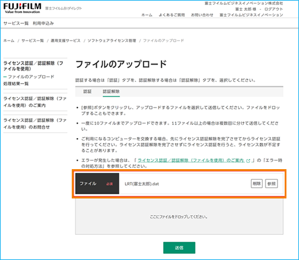Screen dimensions: 299x260
Task: Click ソフトウェアライセンス管理 in the breadcrumb
Action: (112, 41)
